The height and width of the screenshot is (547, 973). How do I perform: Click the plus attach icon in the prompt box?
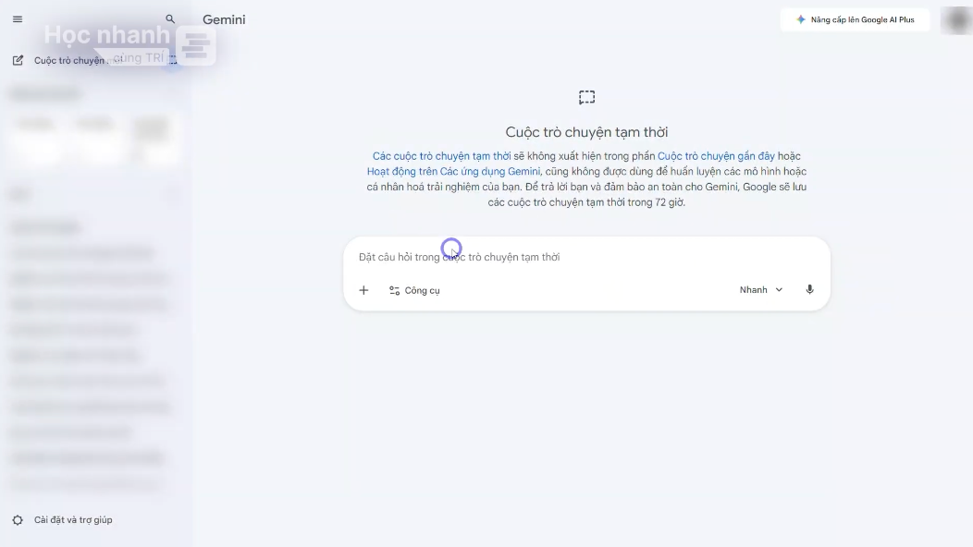click(363, 290)
